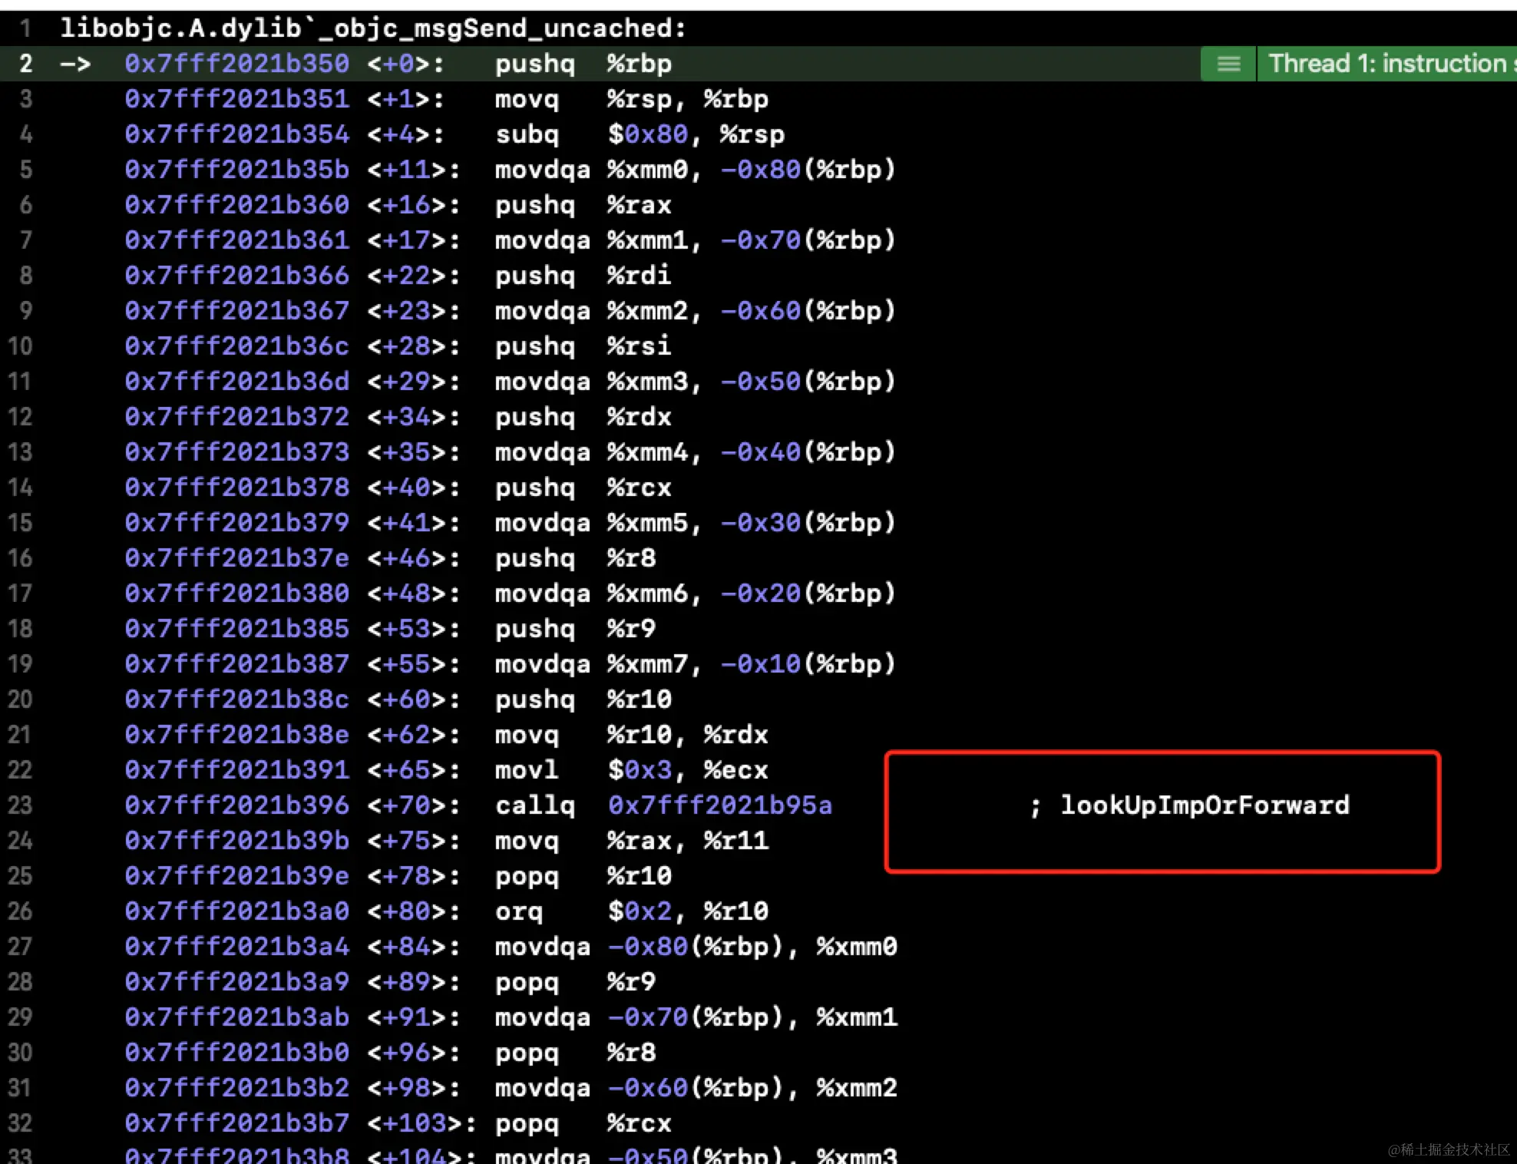Click the pushq %rax instruction
The height and width of the screenshot is (1164, 1517).
(x=583, y=205)
